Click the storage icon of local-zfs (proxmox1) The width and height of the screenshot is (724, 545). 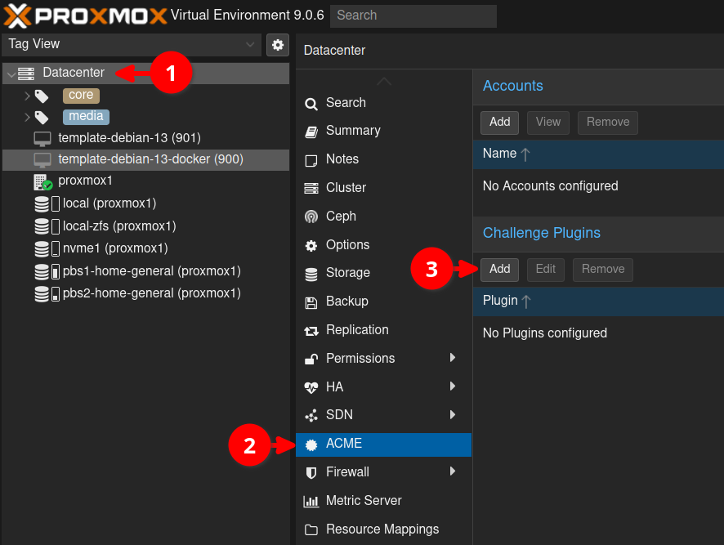[x=47, y=226]
